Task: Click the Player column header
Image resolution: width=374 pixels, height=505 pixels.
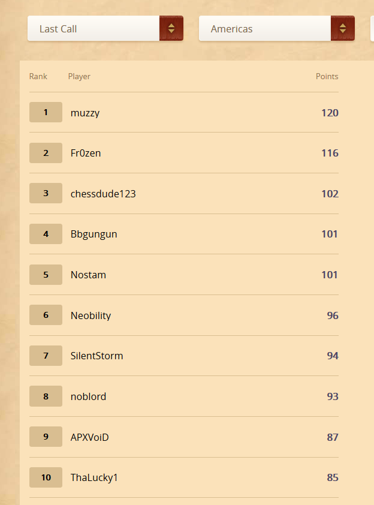Action: point(79,77)
